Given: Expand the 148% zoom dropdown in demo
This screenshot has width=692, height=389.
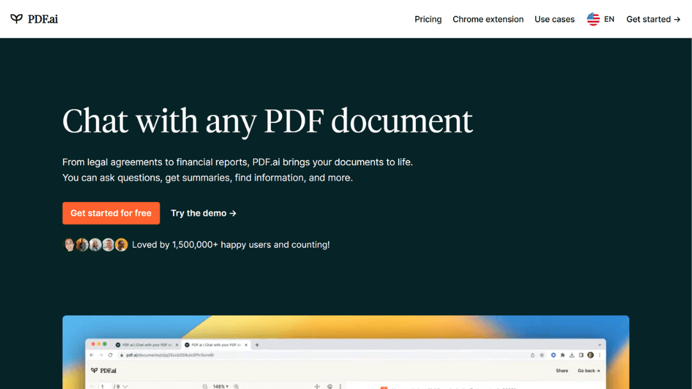Looking at the screenshot, I should [x=221, y=386].
